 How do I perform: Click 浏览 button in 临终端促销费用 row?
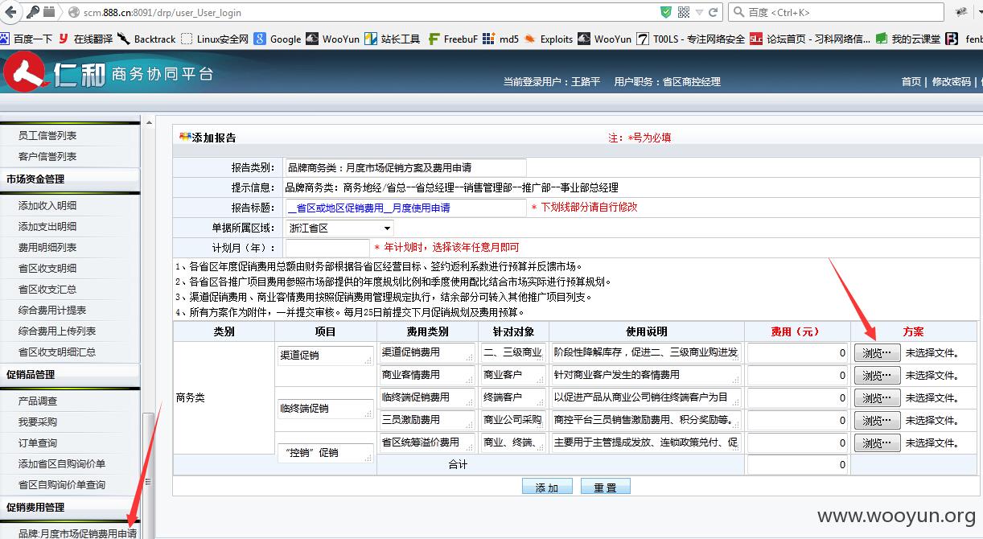(x=877, y=397)
